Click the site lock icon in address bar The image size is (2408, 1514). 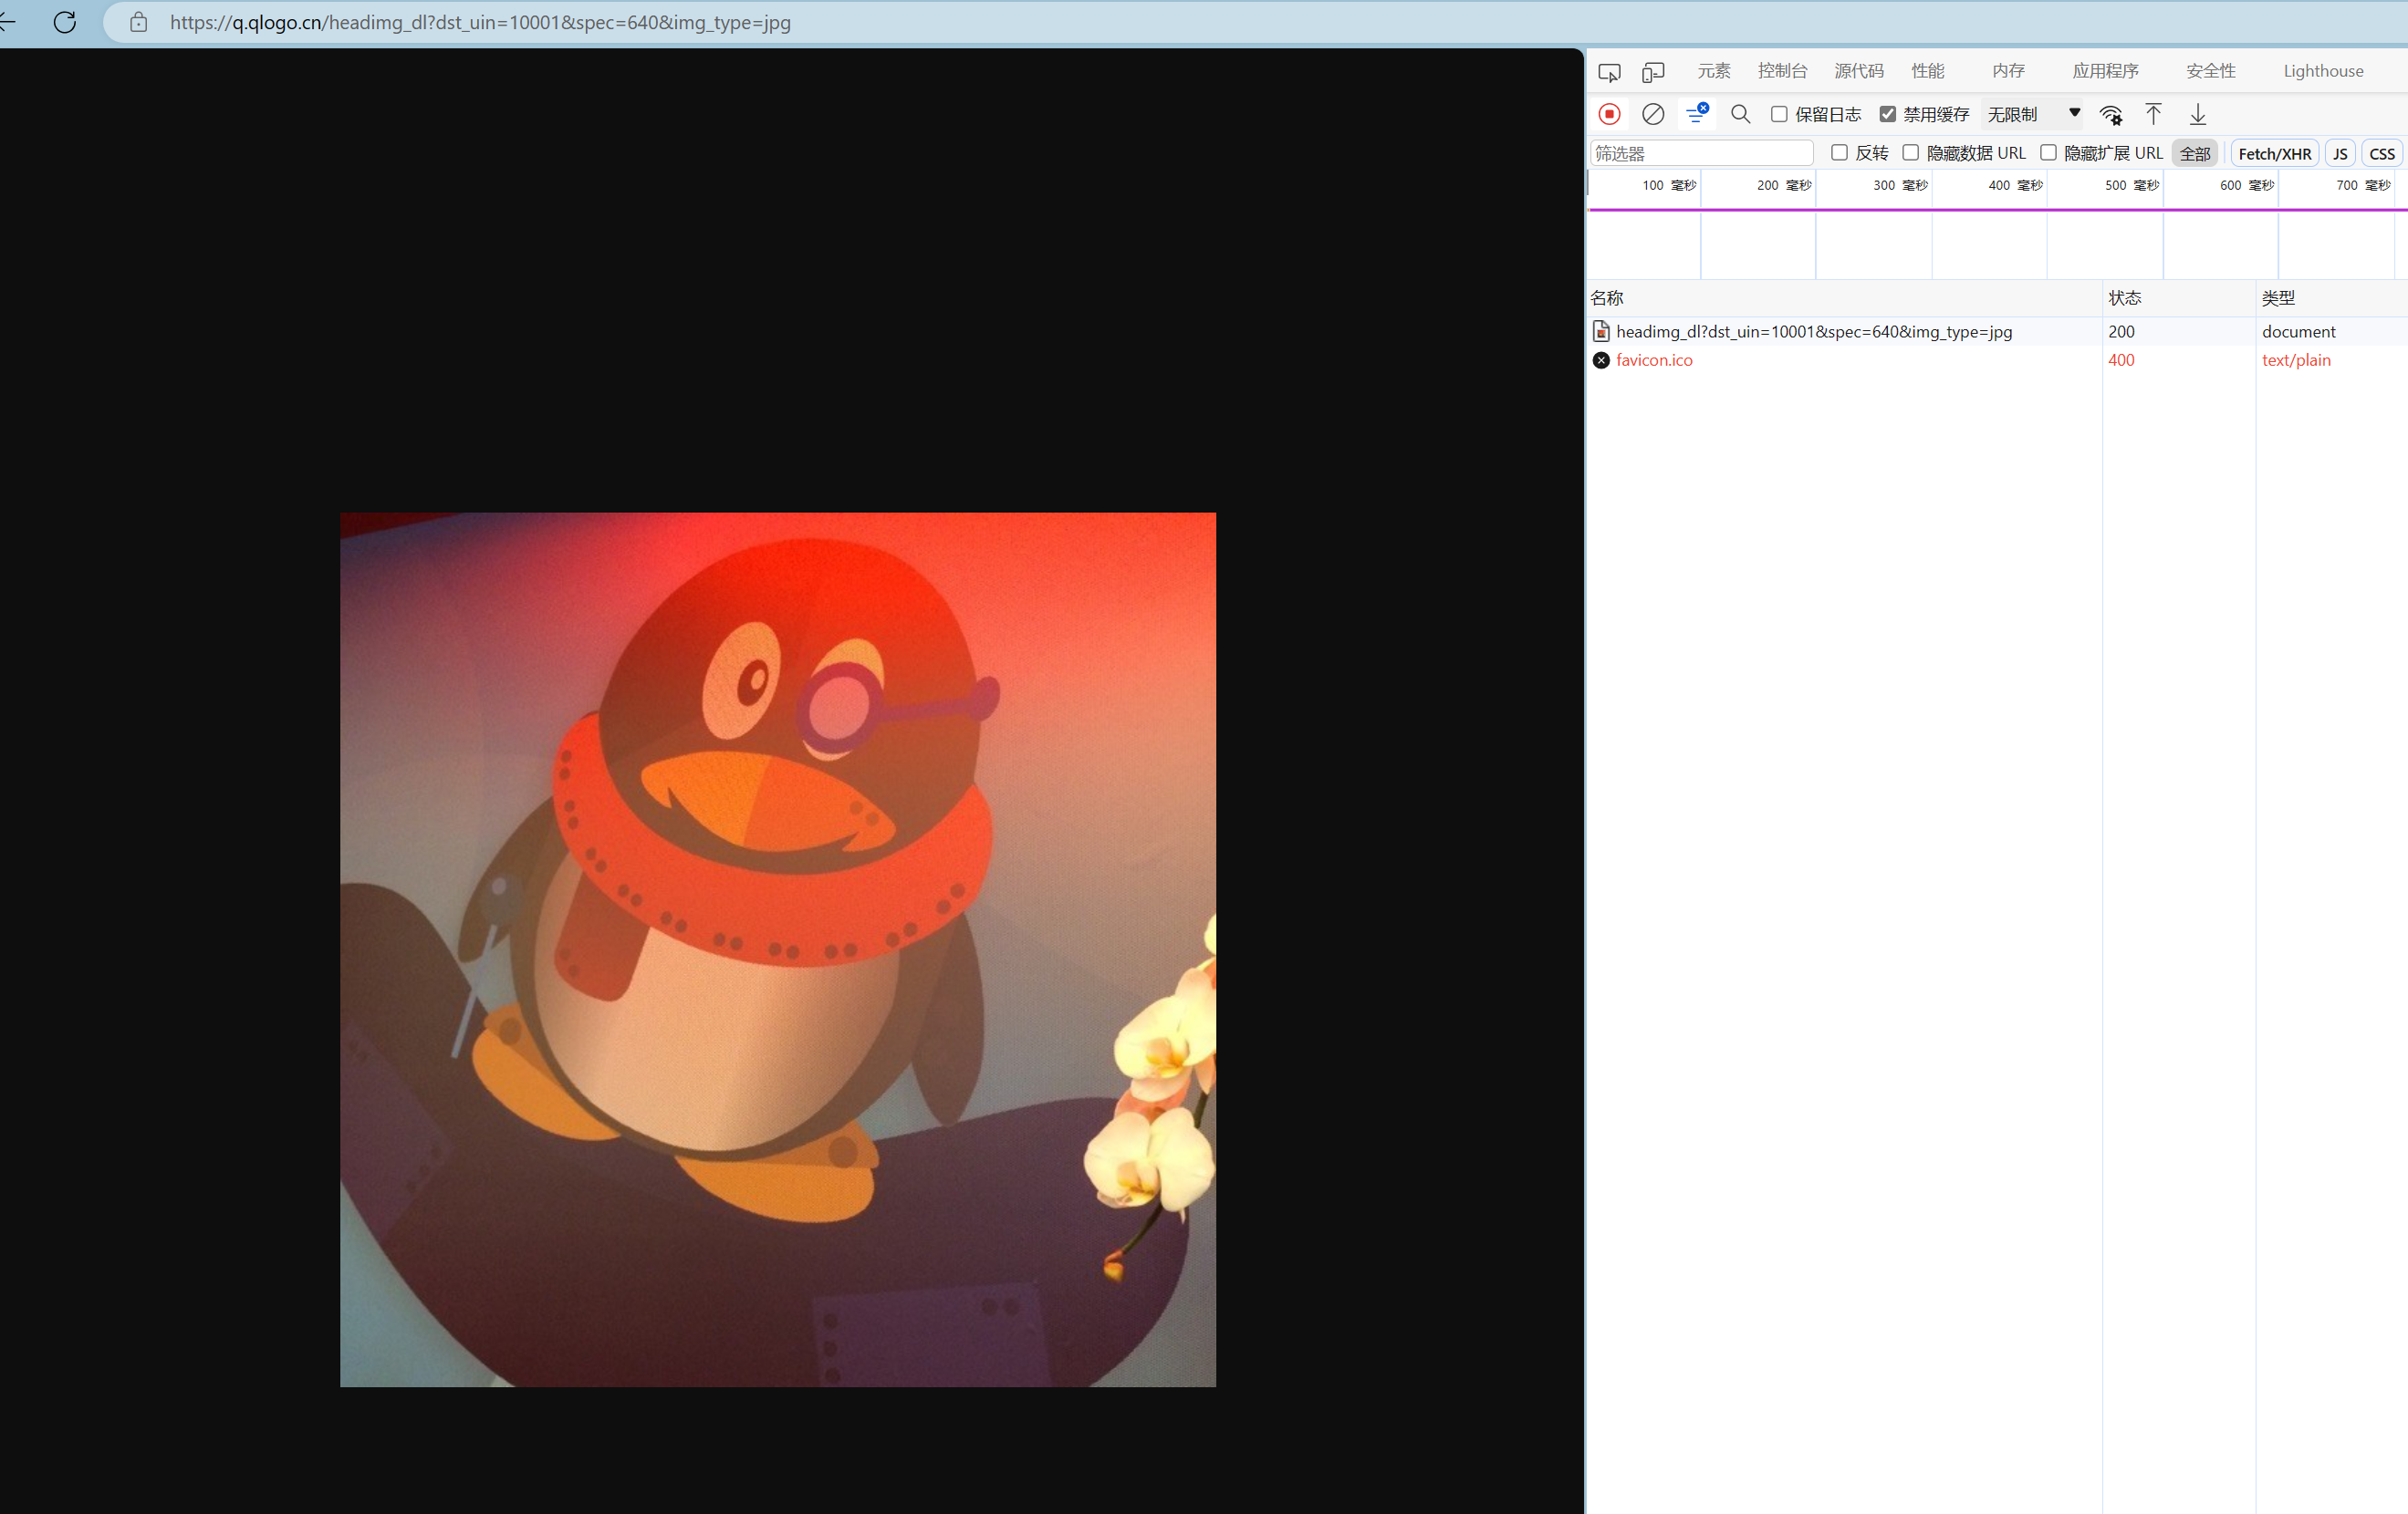139,22
